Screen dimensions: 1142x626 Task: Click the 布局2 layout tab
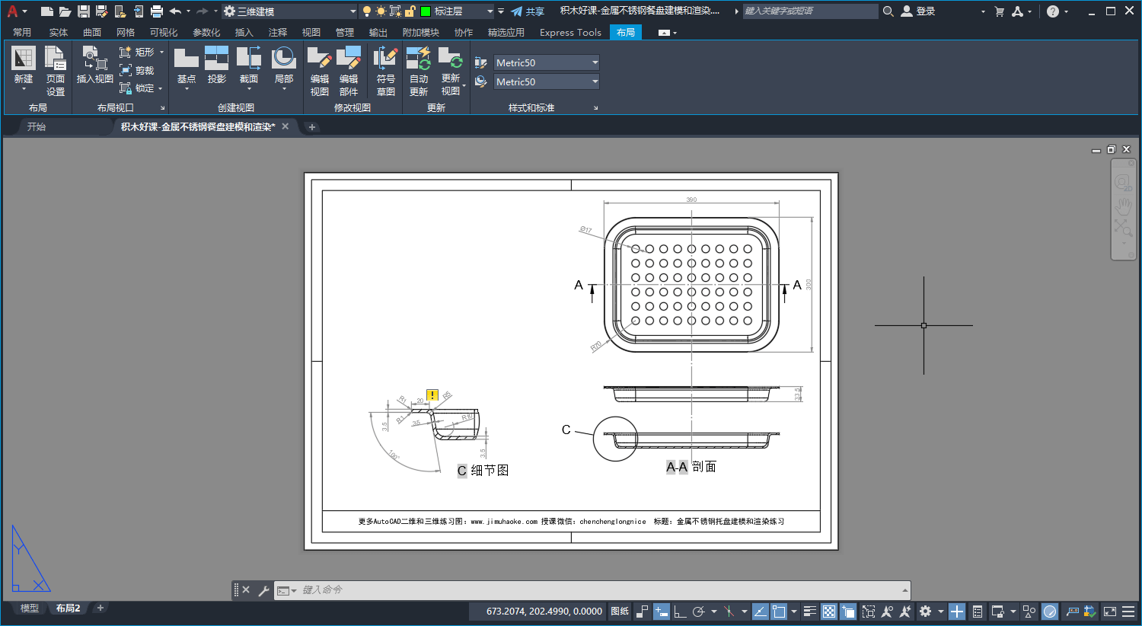(68, 608)
